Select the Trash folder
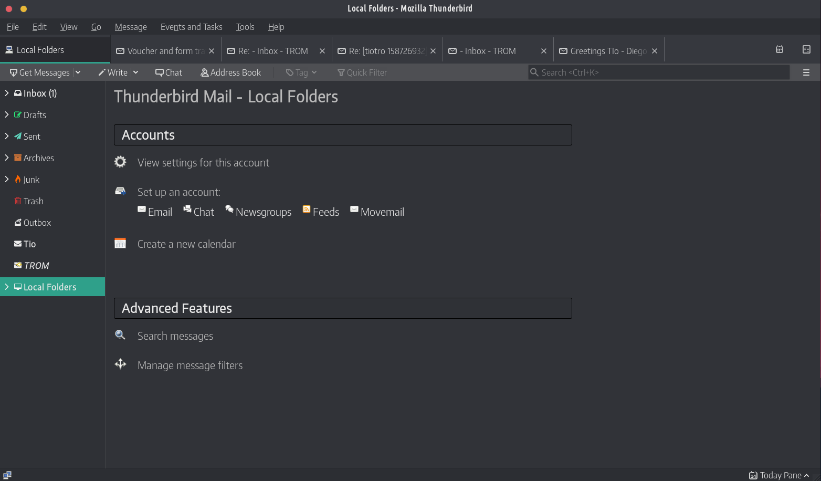This screenshot has height=481, width=821. point(52,201)
